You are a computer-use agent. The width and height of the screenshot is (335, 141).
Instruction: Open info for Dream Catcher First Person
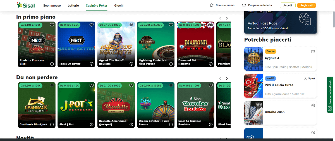pos(171,124)
